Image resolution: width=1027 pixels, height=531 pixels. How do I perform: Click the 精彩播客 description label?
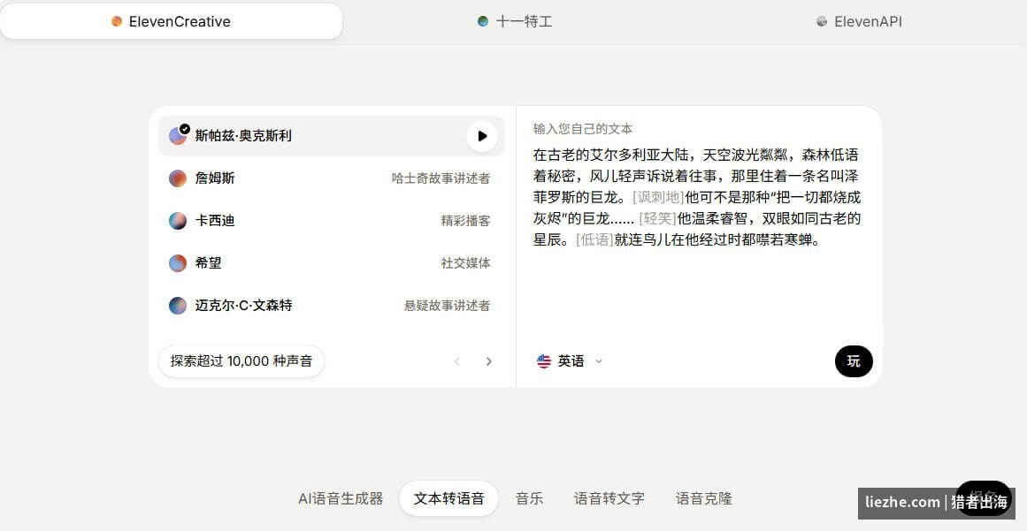tap(465, 221)
